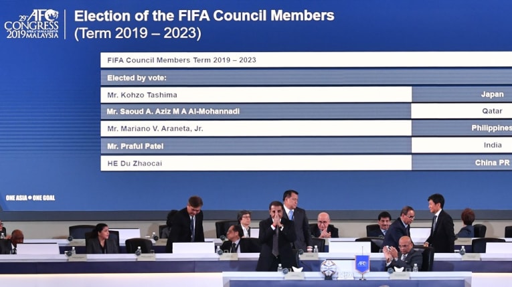Viewport: 512px width, 287px height.
Task: Click the AFC Congress 2019 Malaysia logo
Action: 31,24
